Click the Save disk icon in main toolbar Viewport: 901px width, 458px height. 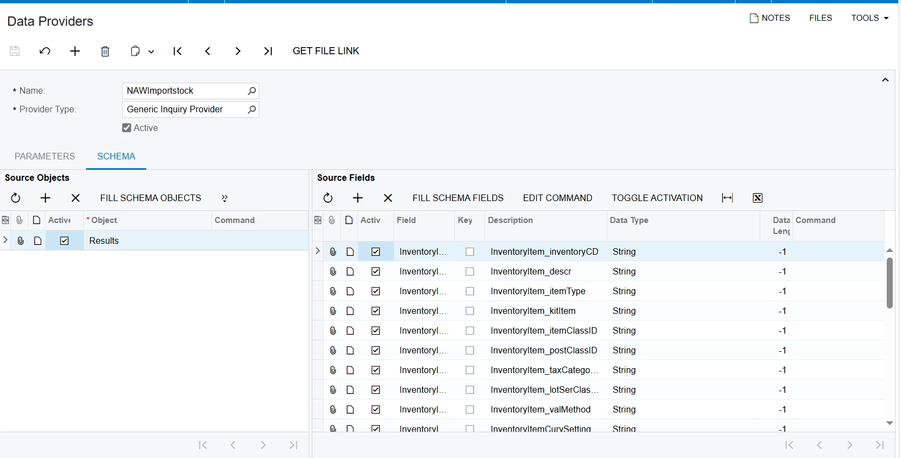tap(15, 51)
